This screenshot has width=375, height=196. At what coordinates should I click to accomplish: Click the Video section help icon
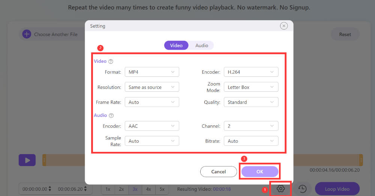click(x=111, y=61)
